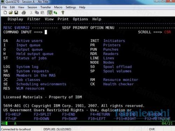The image size is (175, 131).
Task: Click DISPLU01 LU name in status bar
Action: tap(57, 129)
